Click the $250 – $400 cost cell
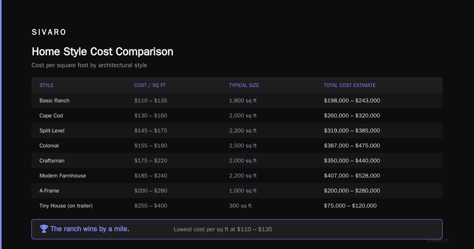The image size is (474, 249). (x=151, y=206)
